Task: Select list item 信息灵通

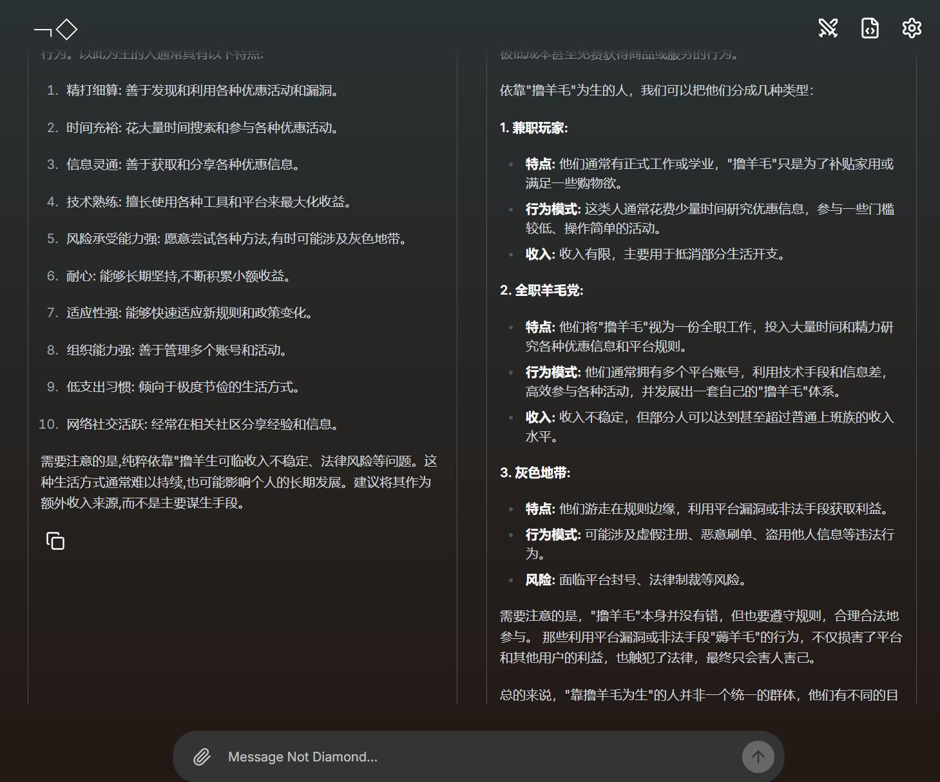Action: pos(184,164)
